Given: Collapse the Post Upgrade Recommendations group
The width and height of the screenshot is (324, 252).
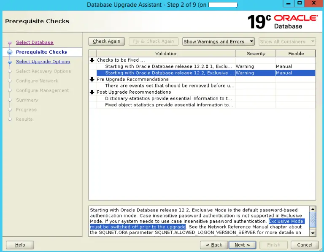Looking at the screenshot, I should (x=92, y=92).
